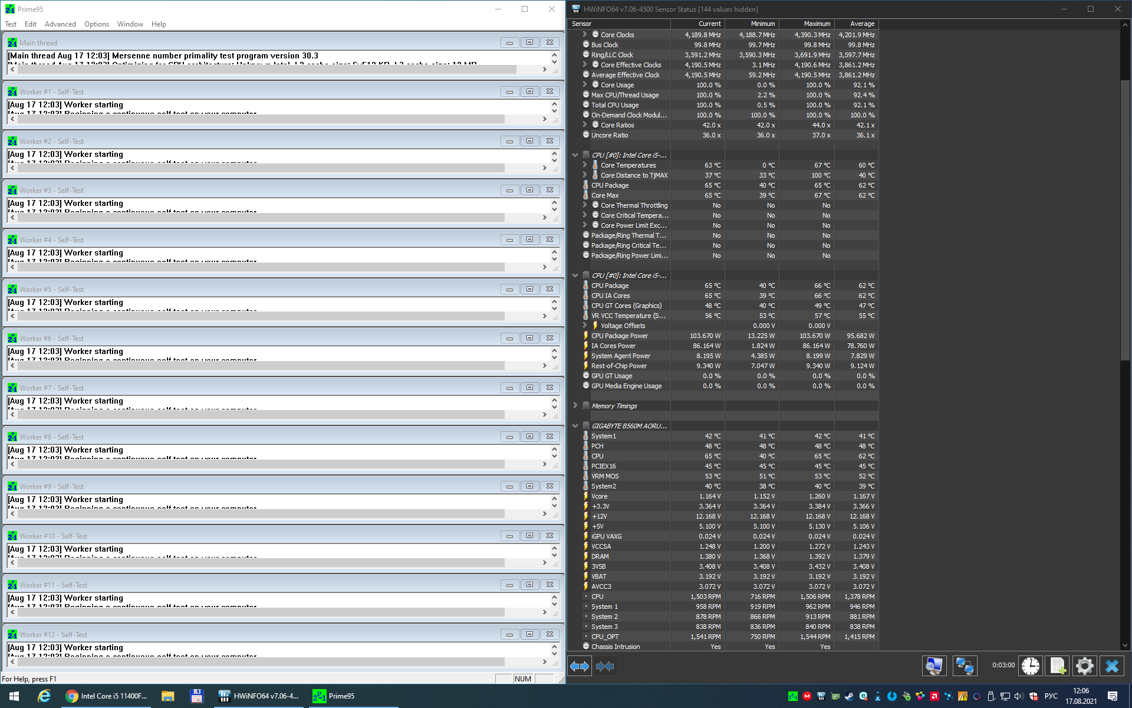Open Prime95 Window menu
1132x708 pixels.
click(130, 24)
